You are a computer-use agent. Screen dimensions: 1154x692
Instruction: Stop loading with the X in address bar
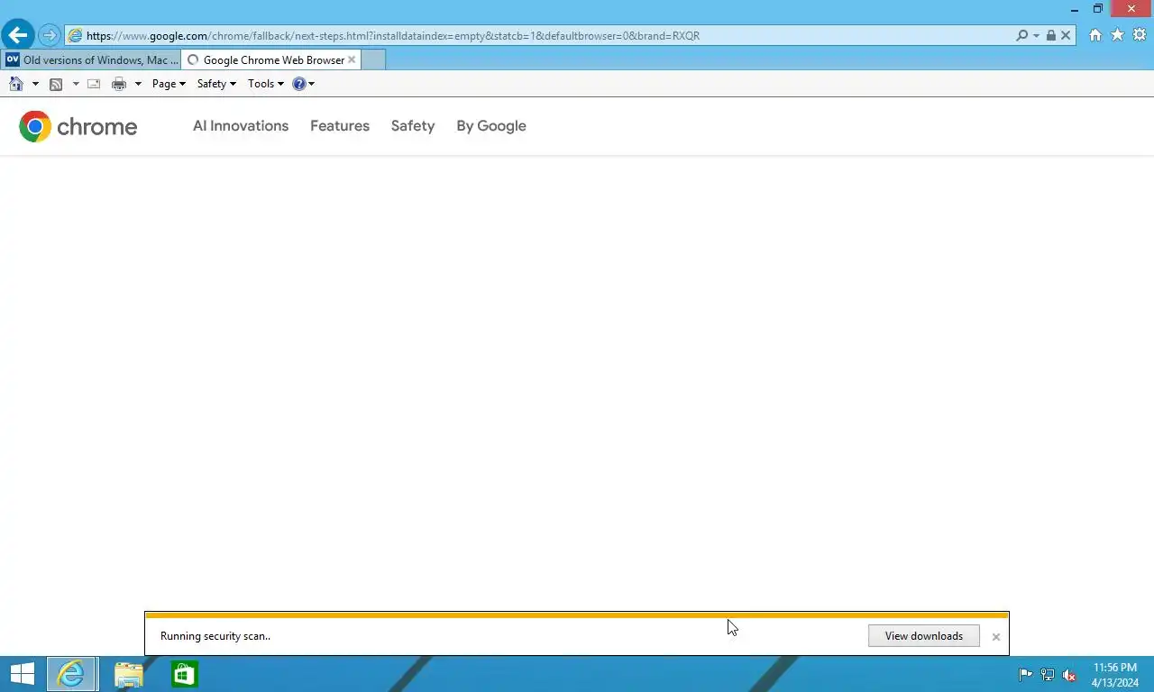[1066, 36]
